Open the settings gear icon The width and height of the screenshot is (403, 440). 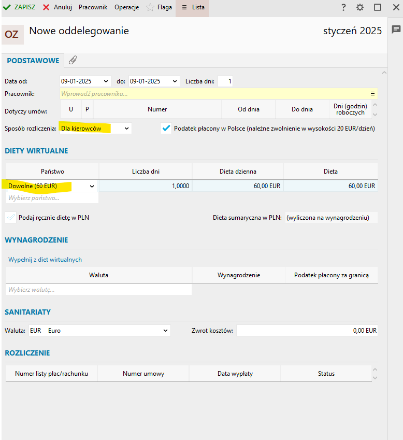(360, 7)
